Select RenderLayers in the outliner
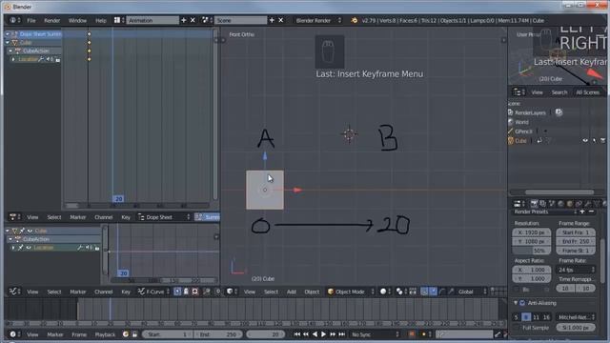 [530, 112]
